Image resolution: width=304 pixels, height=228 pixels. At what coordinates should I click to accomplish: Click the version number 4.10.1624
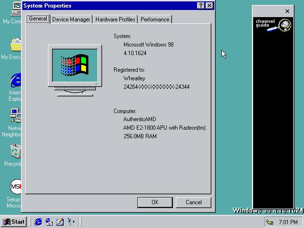click(135, 53)
